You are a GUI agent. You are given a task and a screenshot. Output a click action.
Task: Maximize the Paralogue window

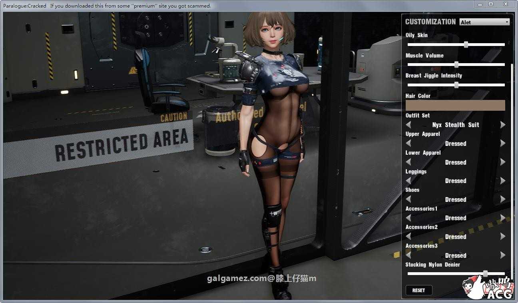491,4
